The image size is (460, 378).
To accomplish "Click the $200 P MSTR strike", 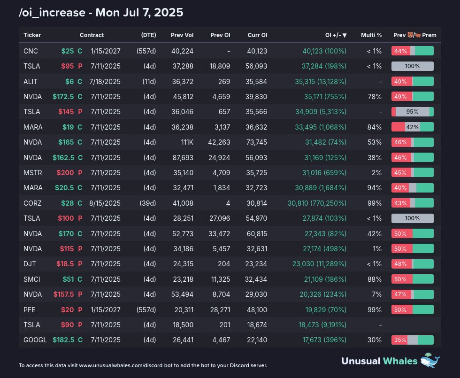I will click(x=69, y=173).
